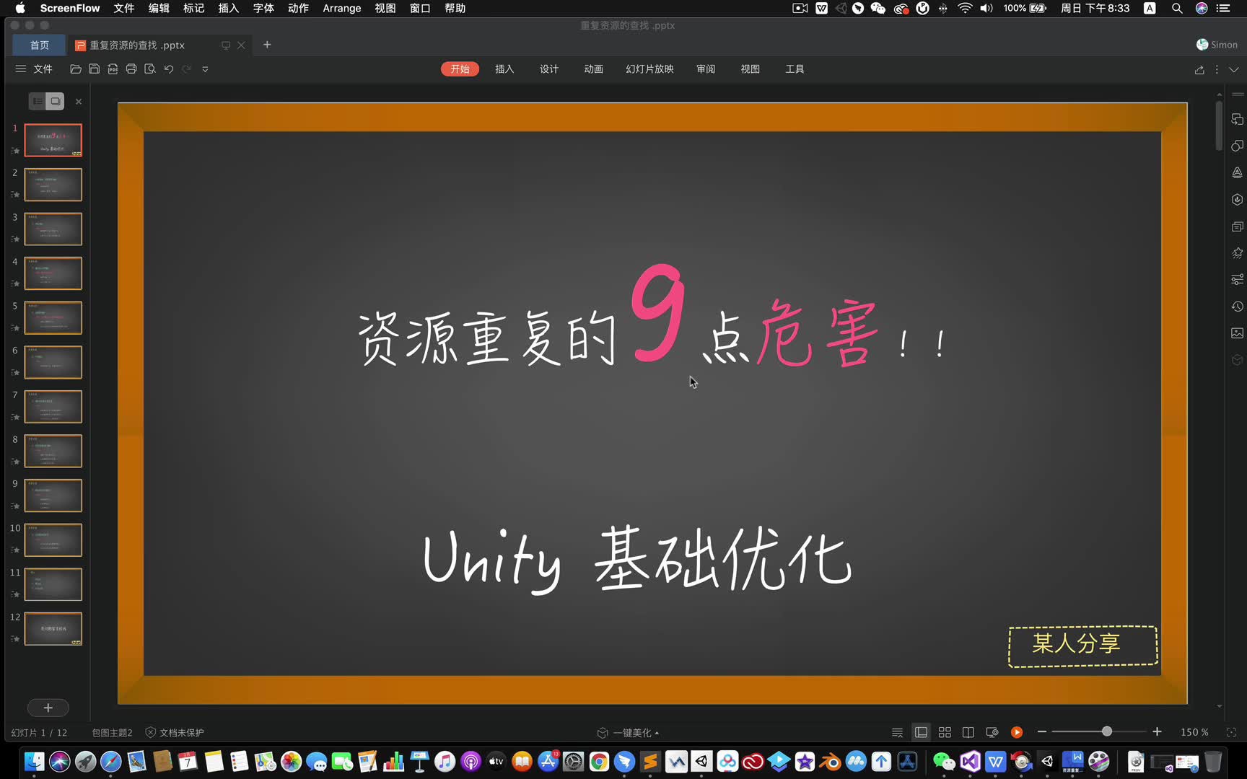Click the Simon user account
The image size is (1247, 779).
1217,45
